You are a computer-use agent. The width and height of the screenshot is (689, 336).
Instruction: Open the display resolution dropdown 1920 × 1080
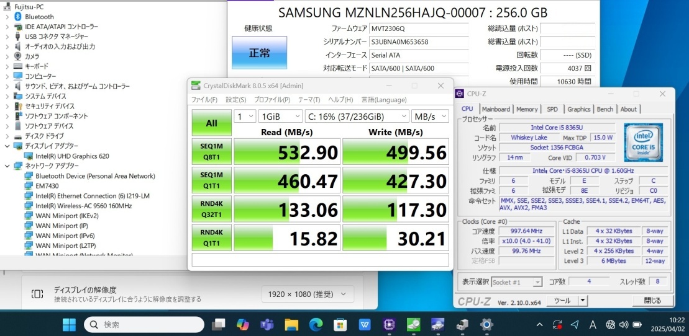[x=308, y=294]
